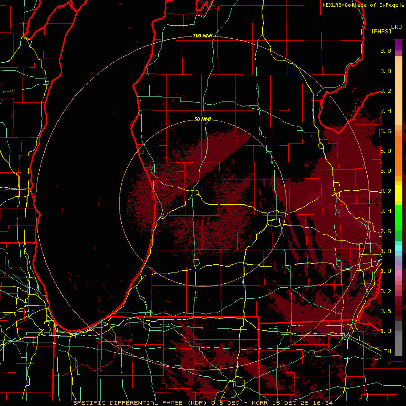Click the 5.0 legend scale value
The height and width of the screenshot is (406, 406).
(386, 171)
